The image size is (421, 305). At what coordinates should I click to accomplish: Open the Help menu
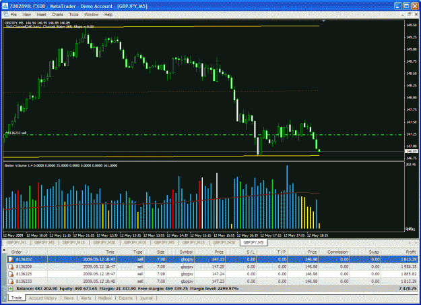click(x=108, y=15)
